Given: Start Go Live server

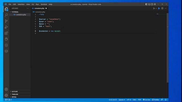Looking at the screenshot, I should (146, 100).
